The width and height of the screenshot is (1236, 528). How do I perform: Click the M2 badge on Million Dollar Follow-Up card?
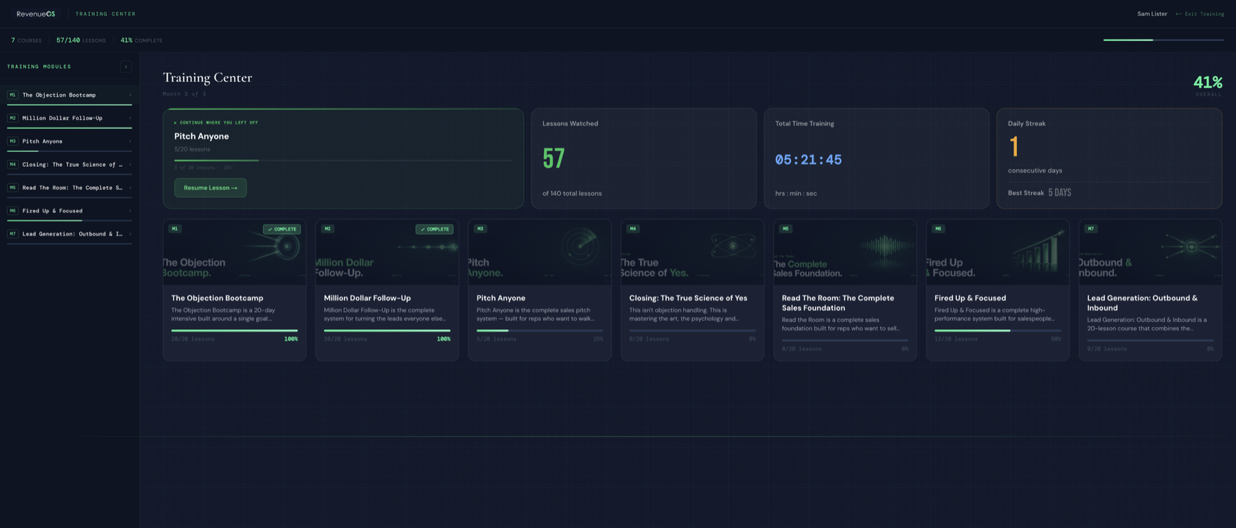(x=328, y=229)
